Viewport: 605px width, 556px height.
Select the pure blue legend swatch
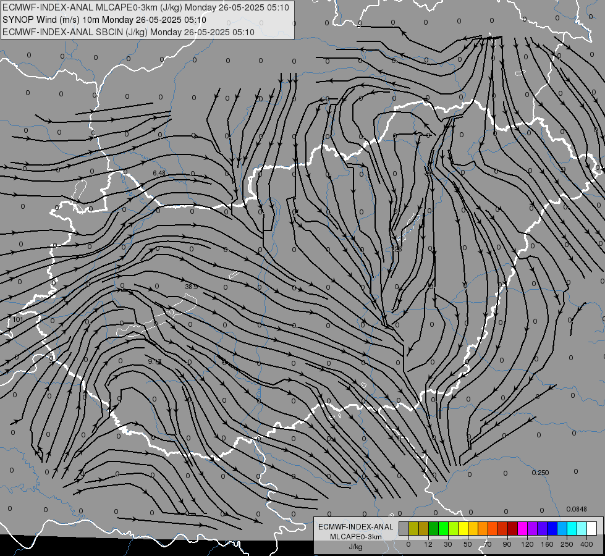click(552, 528)
